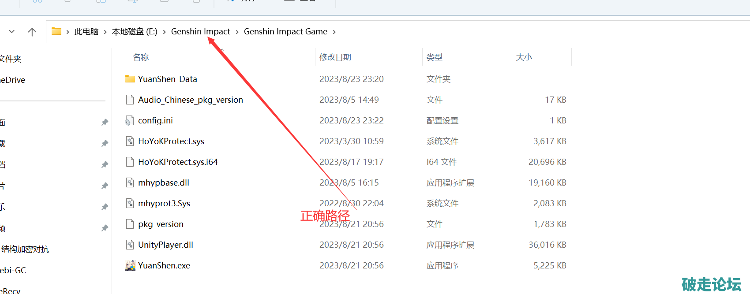Click the config.ini file icon

pyautogui.click(x=130, y=120)
